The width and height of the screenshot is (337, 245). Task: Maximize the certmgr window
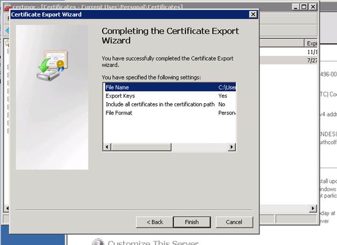(305, 6)
